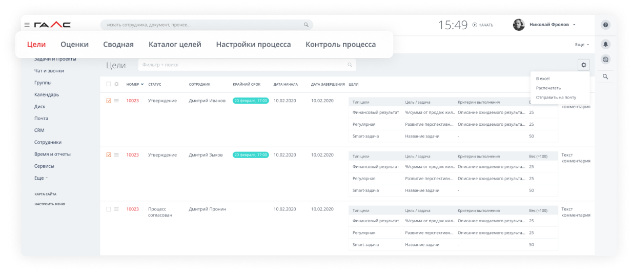Click the СТАТУС column header

(x=155, y=84)
